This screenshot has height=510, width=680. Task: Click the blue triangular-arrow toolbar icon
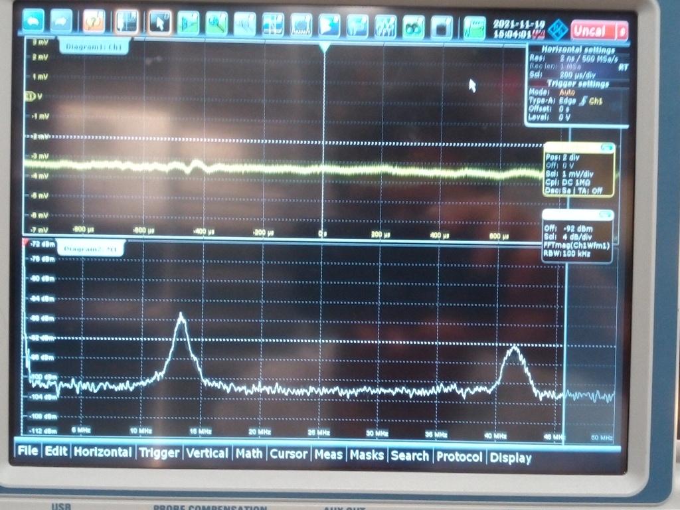(x=329, y=25)
